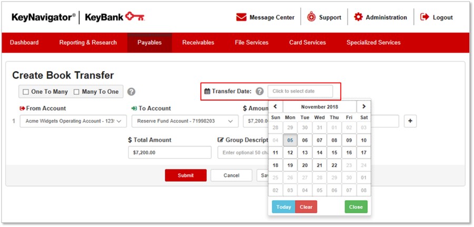Click the Total Amount field
The width and height of the screenshot is (474, 227).
coord(170,152)
